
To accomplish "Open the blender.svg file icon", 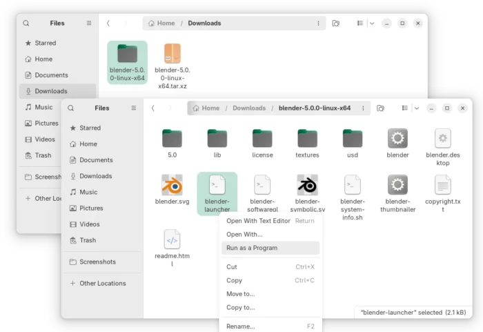I will tap(172, 185).
